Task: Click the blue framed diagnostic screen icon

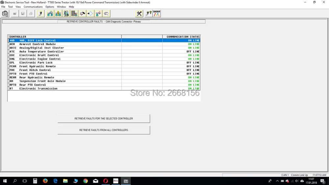Action: tap(66, 14)
